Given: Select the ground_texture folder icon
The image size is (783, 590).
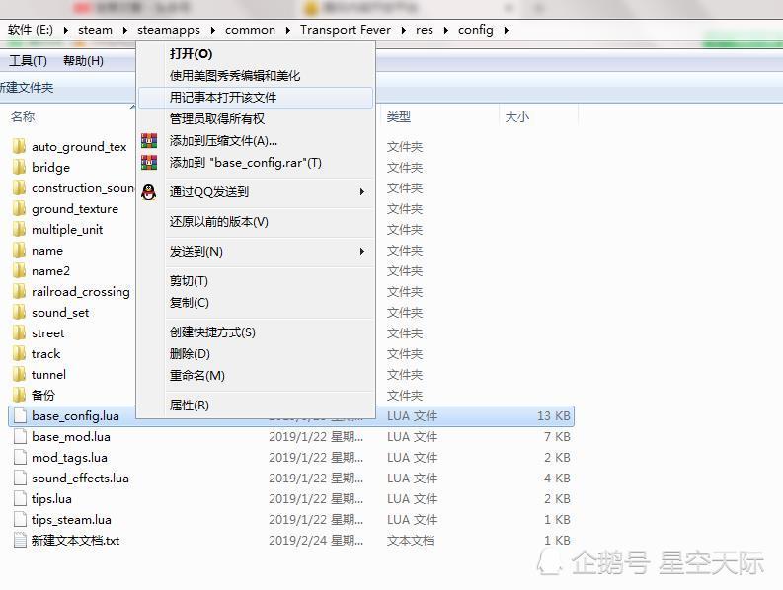Looking at the screenshot, I should point(20,208).
